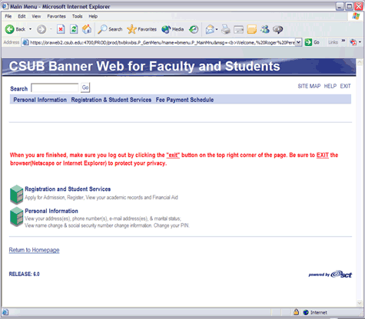The height and width of the screenshot is (319, 365).
Task: Click the scrollbar down arrow
Action: tap(360, 303)
